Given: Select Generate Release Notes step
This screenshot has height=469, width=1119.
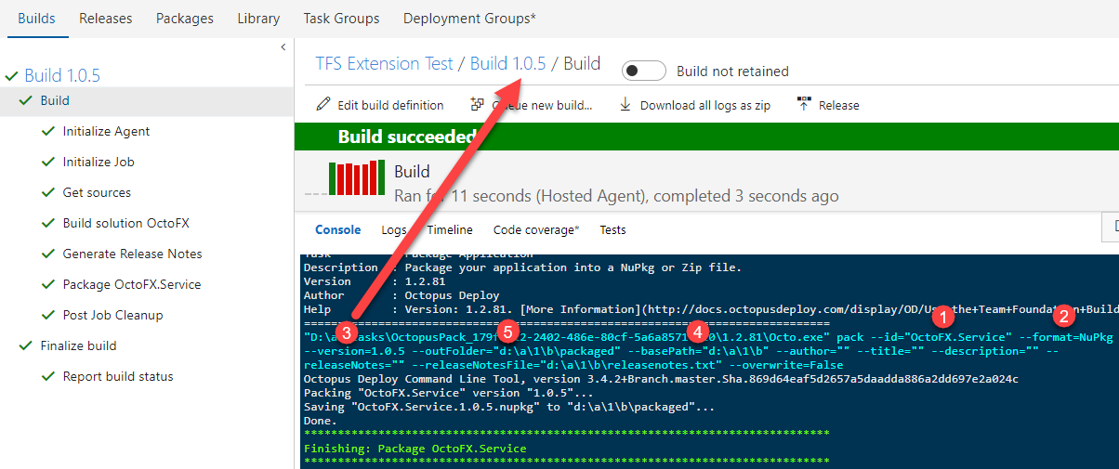Looking at the screenshot, I should click(132, 254).
